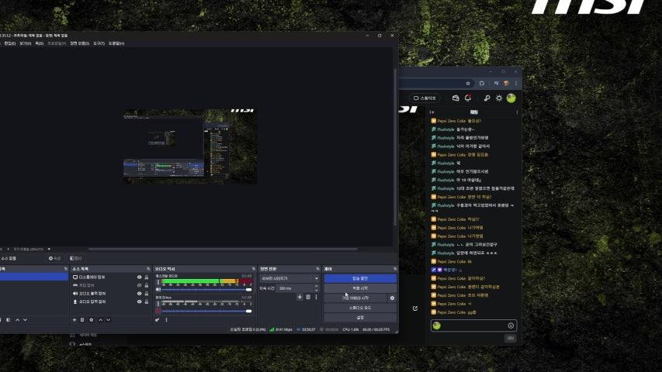Open the 도움말(H) help menu in OBS
Image resolution: width=662 pixels, height=372 pixels.
click(116, 43)
